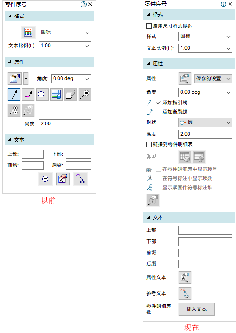Open the 保存的设置 dropdown
Viewport: 236px width, 333px height.
click(x=213, y=79)
